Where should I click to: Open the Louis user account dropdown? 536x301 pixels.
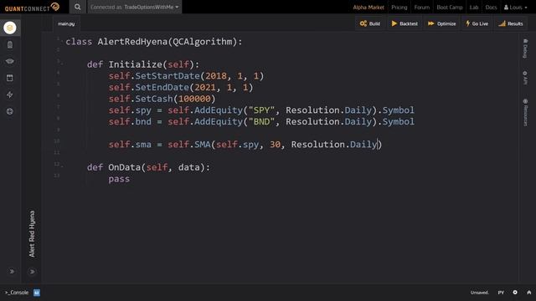click(x=515, y=8)
